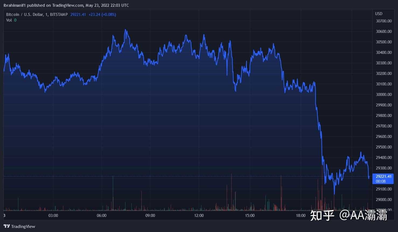Viewport: 398px width, 232px height.
Task: Click the 30500.00 price axis label
Action: coord(384,42)
